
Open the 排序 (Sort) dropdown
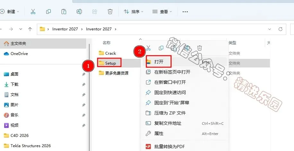[x=134, y=12]
